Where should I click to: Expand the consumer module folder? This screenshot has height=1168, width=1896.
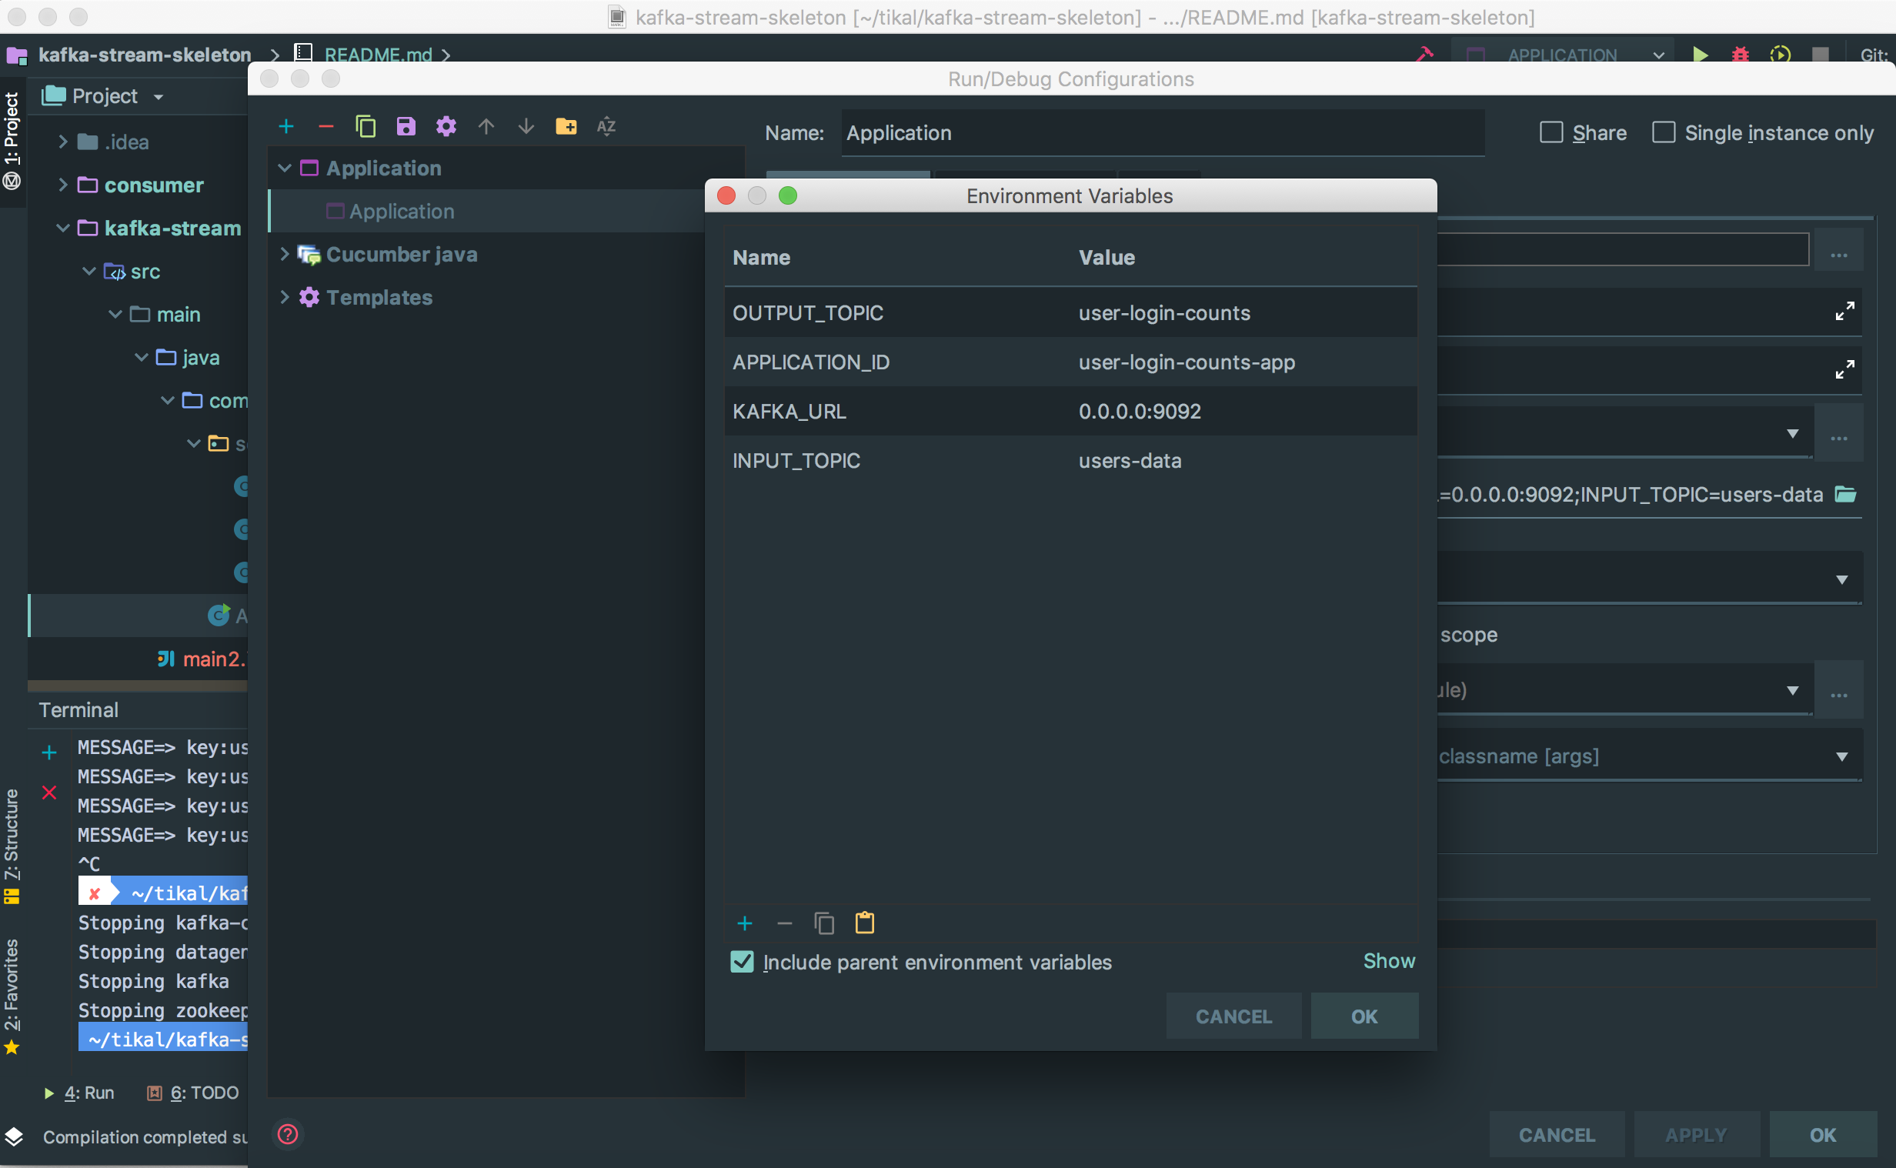coord(63,185)
